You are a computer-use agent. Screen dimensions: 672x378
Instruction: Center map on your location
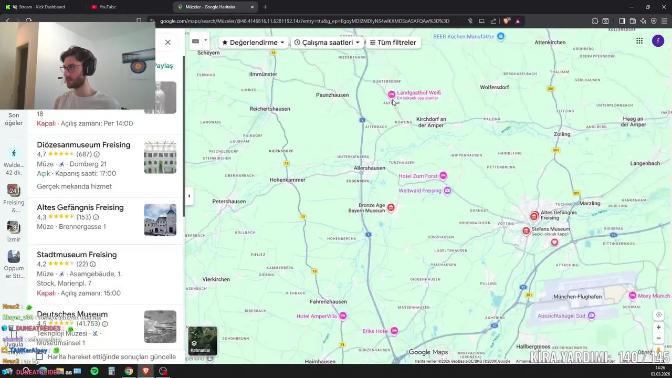[658, 315]
